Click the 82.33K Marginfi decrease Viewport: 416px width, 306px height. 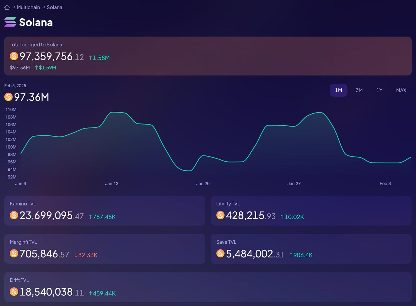pos(86,255)
